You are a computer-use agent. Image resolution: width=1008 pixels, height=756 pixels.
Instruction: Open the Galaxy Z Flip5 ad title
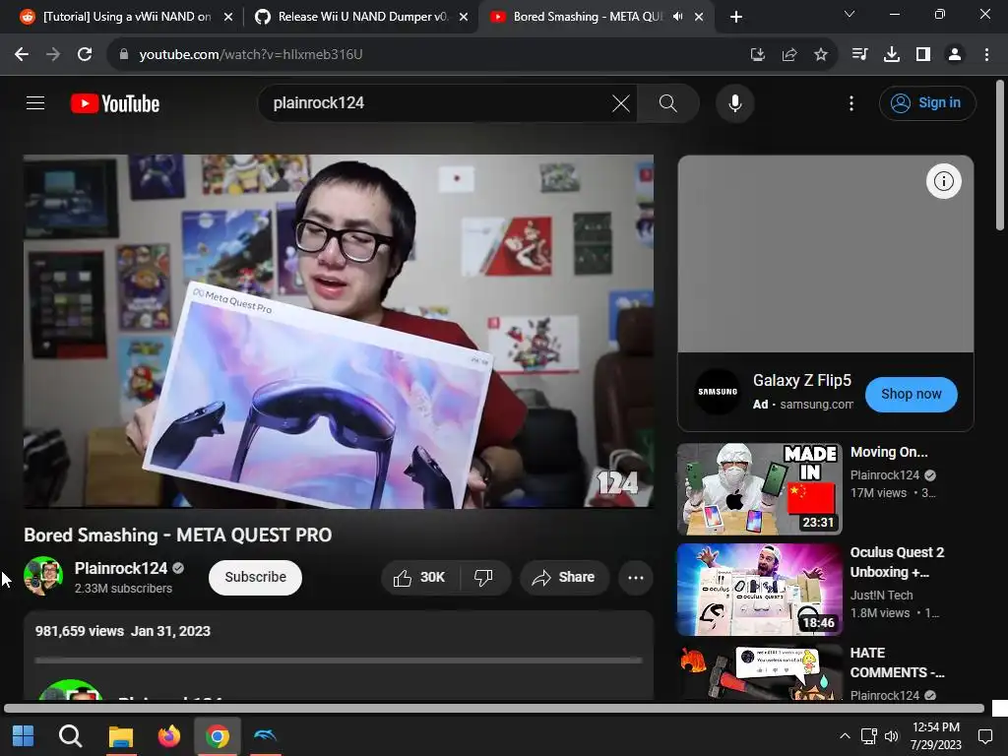tap(801, 381)
